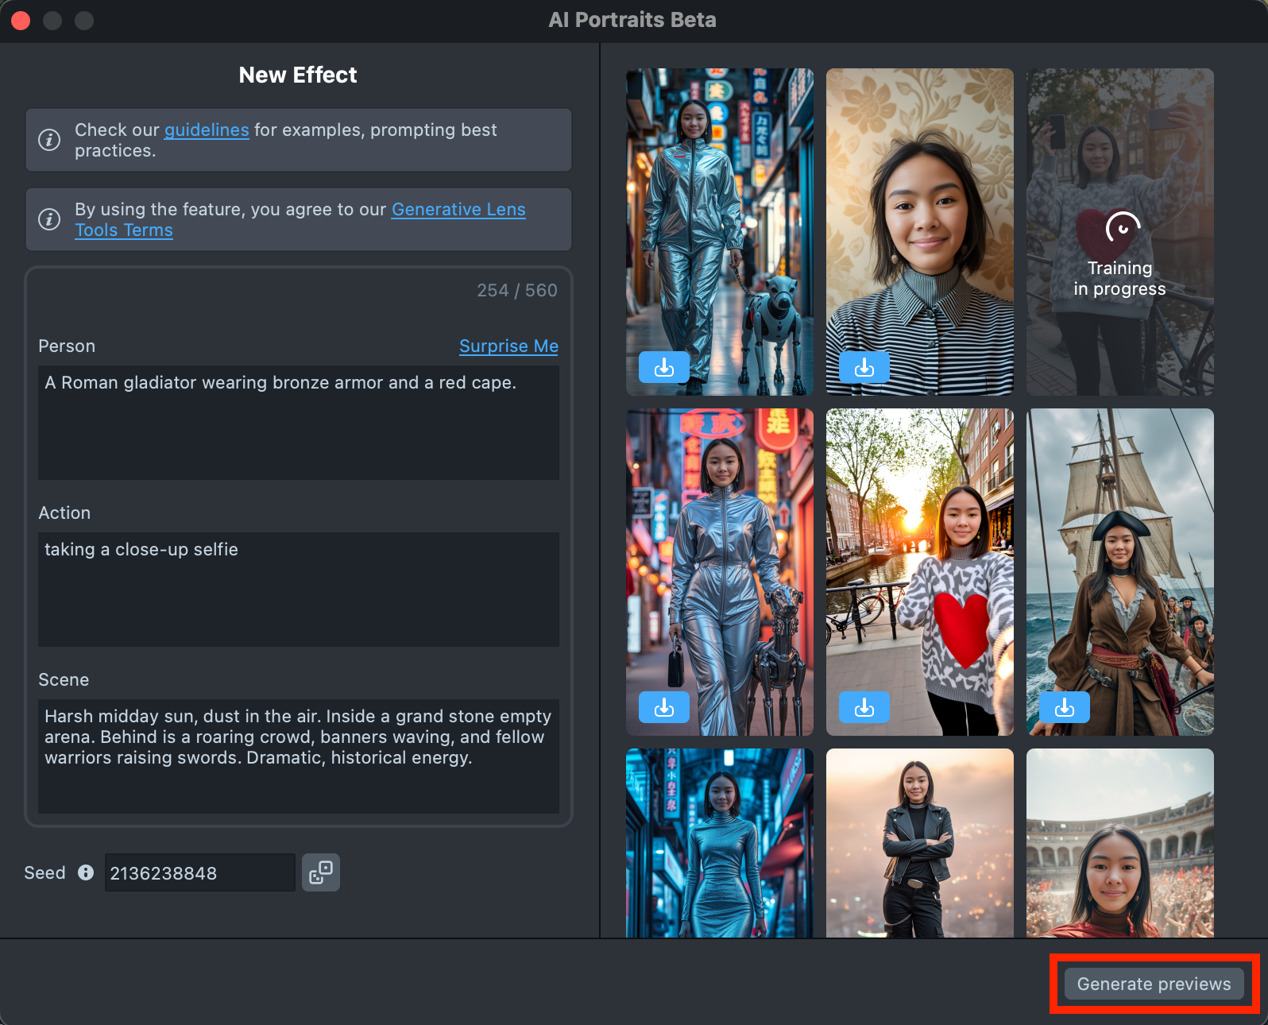Download the top-left silver jumpsuit street portrait
1268x1025 pixels.
tap(663, 367)
